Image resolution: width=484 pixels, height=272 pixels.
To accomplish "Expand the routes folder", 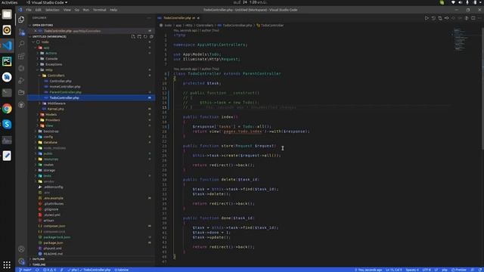I will [48, 165].
